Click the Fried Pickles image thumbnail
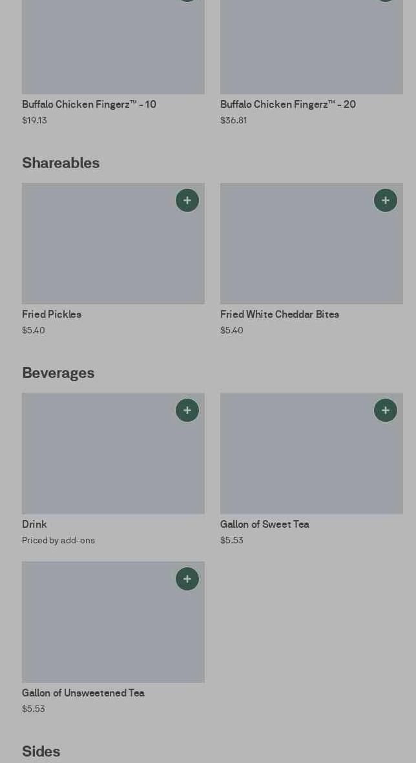Screen dimensions: 416x763 [x=113, y=244]
